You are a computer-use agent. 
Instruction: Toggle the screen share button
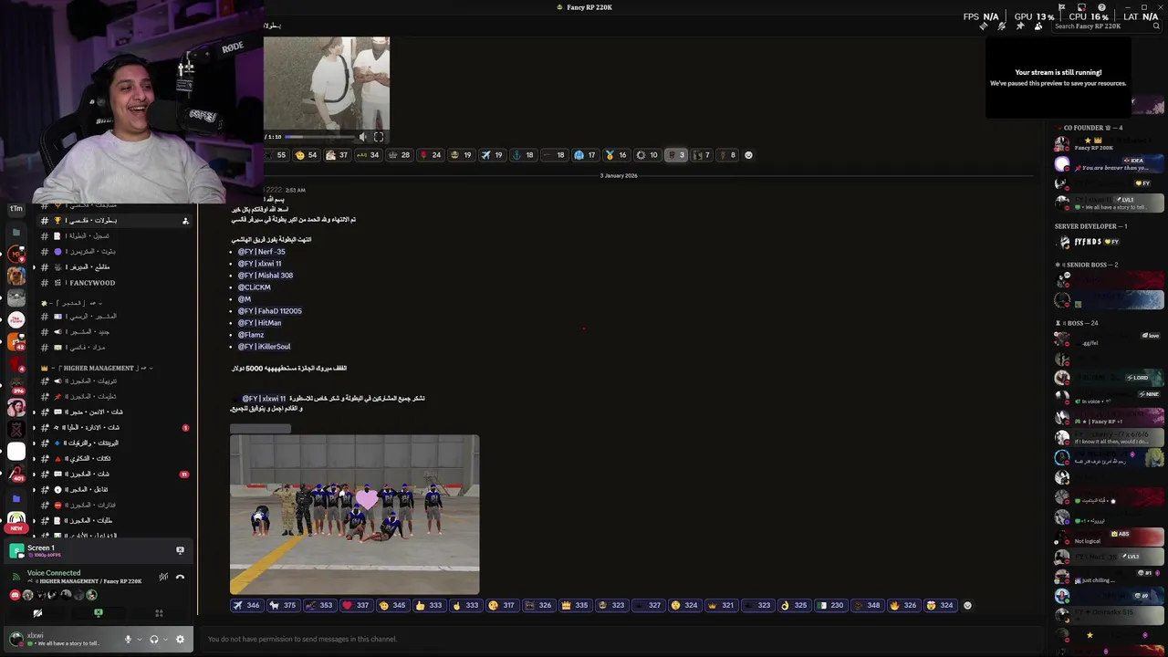99,613
